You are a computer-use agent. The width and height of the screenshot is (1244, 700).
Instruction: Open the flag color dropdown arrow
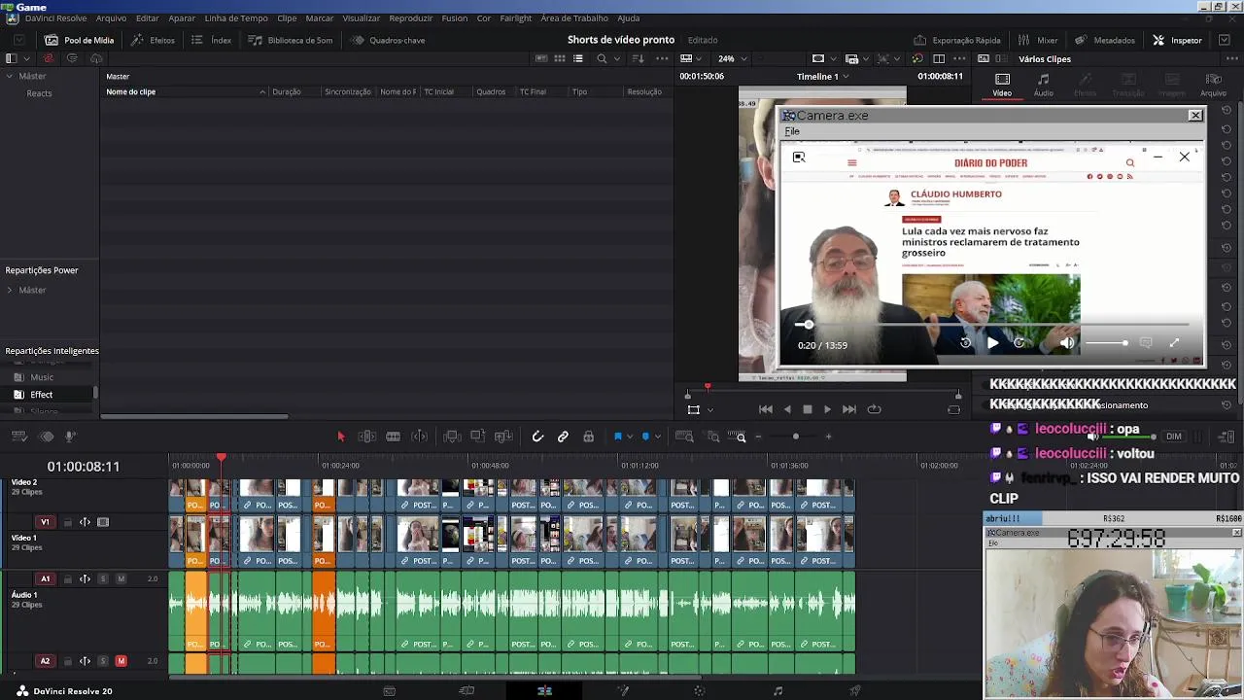[x=630, y=437]
